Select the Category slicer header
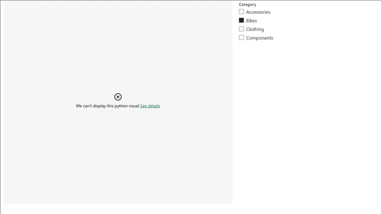This screenshot has height=214, width=381. [248, 5]
